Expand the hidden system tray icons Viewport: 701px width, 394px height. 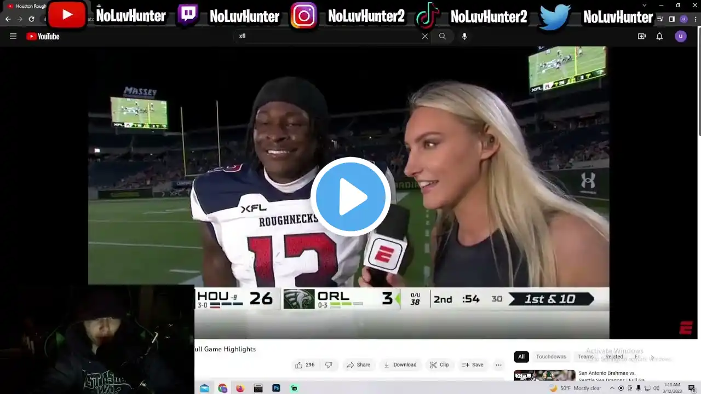coord(612,389)
